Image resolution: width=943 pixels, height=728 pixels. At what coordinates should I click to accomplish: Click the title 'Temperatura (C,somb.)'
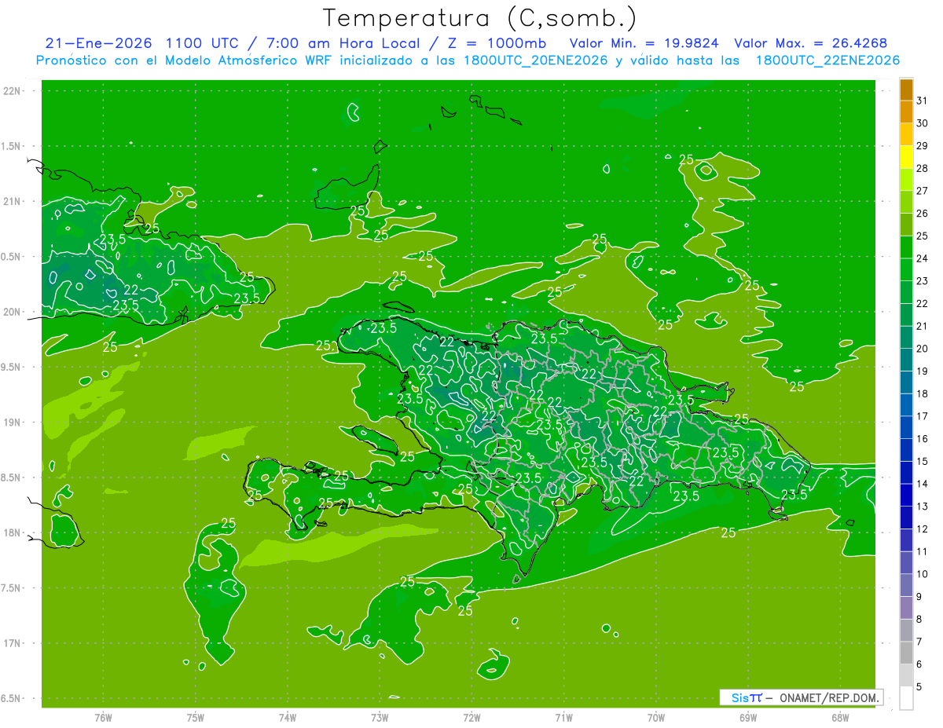tap(480, 18)
